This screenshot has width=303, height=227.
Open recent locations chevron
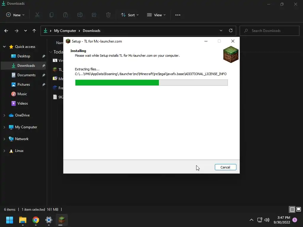point(25,31)
